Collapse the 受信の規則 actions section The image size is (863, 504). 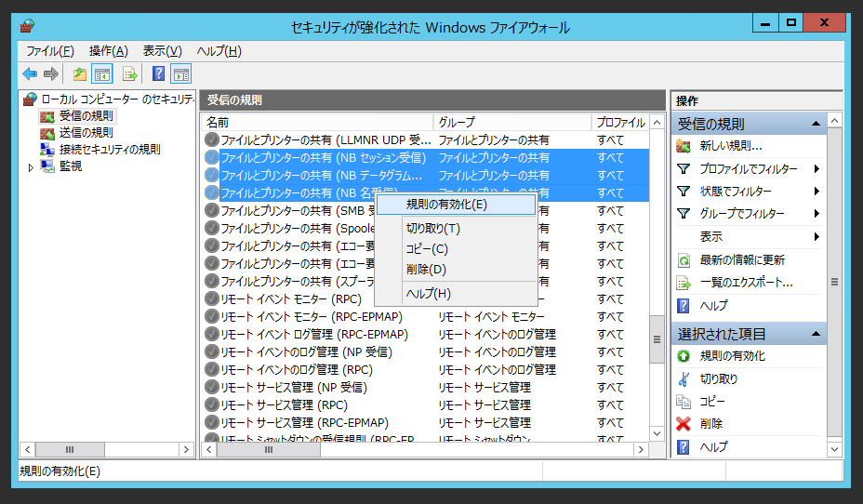tap(816, 124)
